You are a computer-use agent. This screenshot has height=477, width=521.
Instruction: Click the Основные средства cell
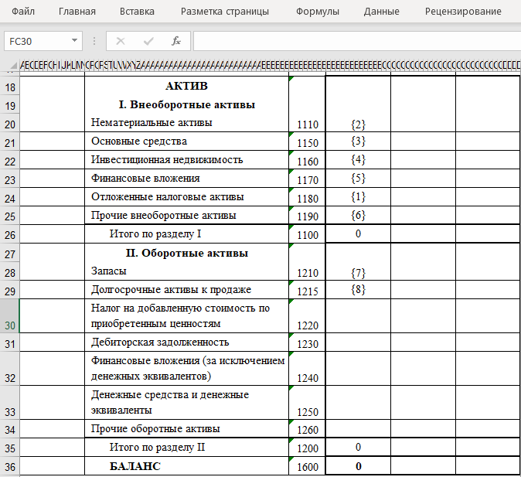pyautogui.click(x=186, y=141)
